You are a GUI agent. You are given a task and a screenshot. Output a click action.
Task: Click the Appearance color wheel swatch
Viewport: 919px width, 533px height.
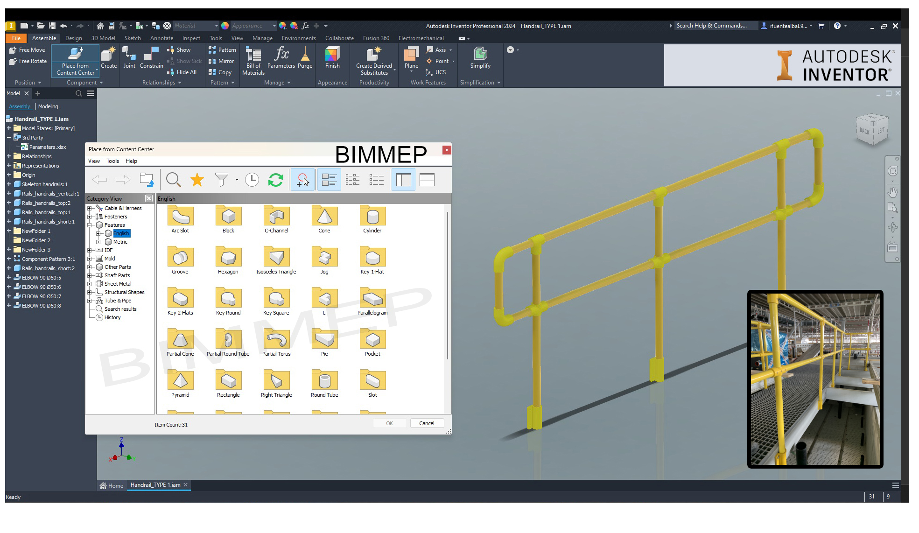225,26
